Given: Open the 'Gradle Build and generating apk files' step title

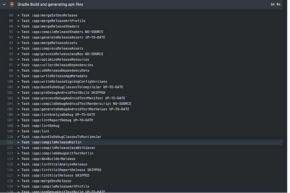Looking at the screenshot, I should pyautogui.click(x=50, y=4).
